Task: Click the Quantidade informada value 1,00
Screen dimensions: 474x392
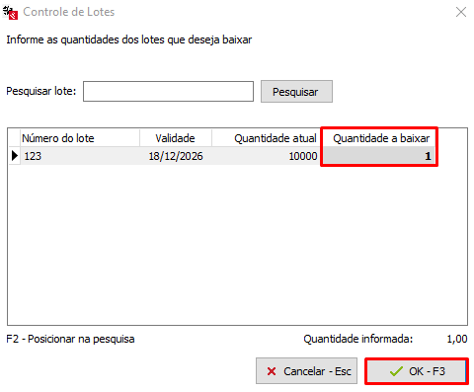Action: click(x=457, y=339)
